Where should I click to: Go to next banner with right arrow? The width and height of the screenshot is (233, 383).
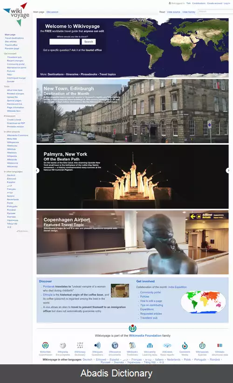228,170
